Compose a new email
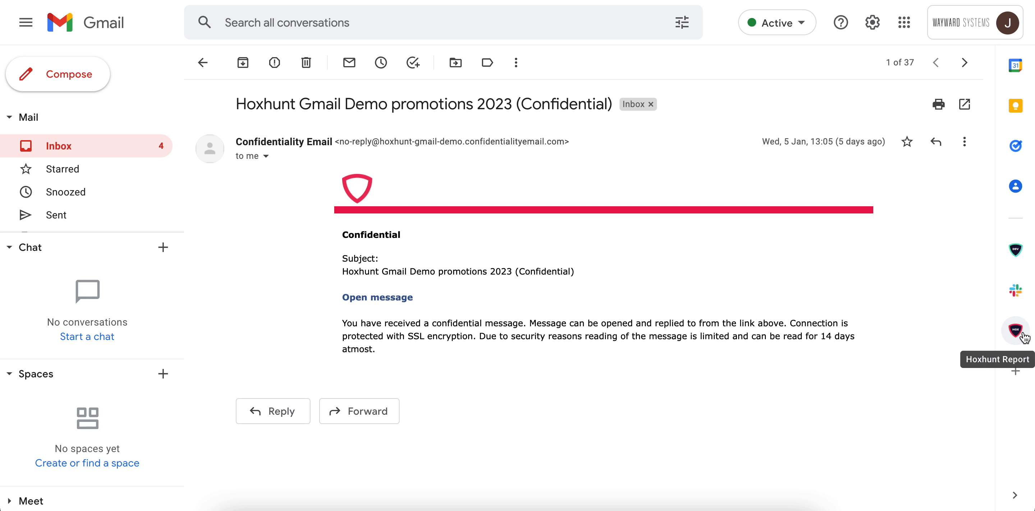 (58, 74)
